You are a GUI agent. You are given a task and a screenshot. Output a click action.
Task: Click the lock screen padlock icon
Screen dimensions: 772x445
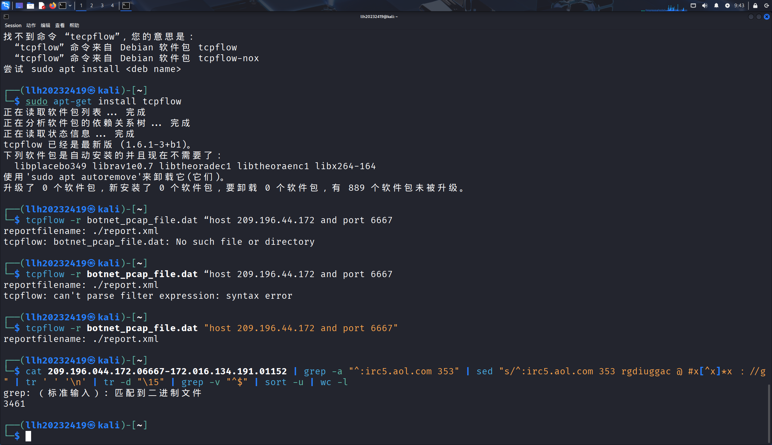tap(755, 6)
